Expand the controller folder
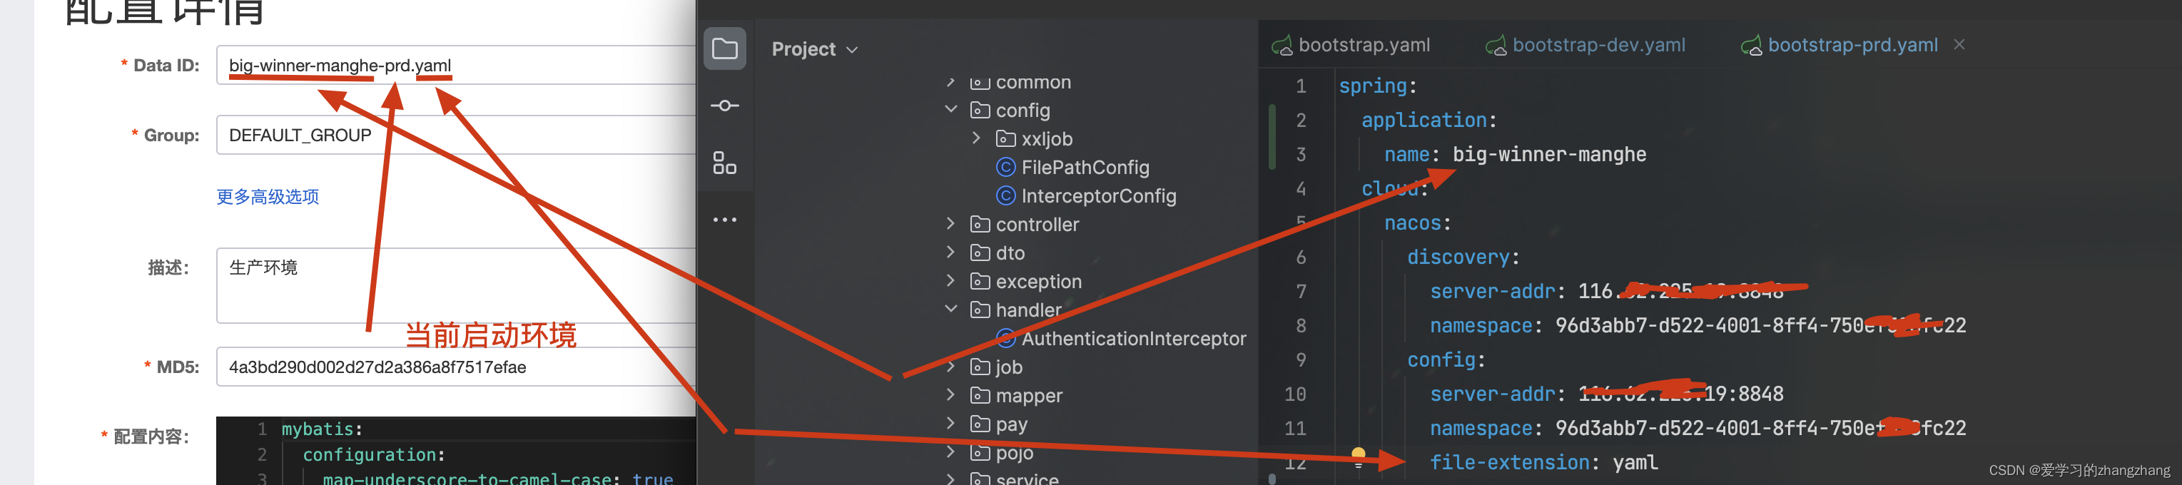Screen dimensions: 2182x485 pyautogui.click(x=950, y=223)
